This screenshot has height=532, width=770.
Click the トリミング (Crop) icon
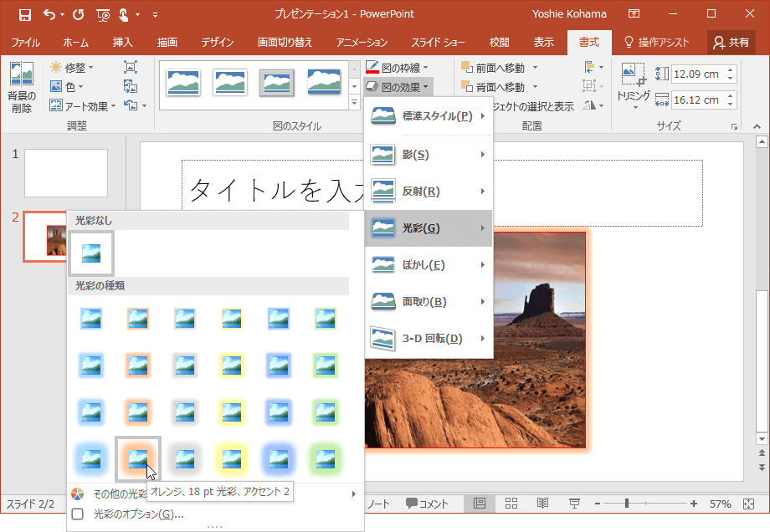coord(633,76)
